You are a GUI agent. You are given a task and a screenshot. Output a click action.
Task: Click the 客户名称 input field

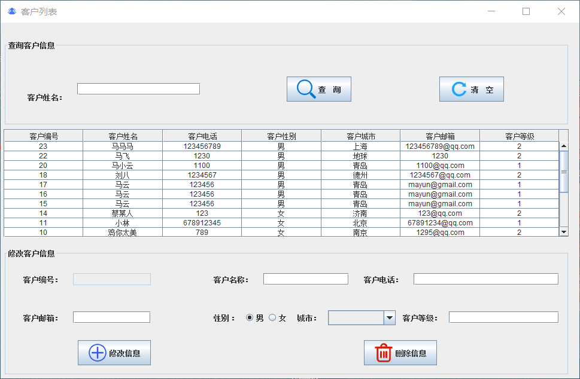[x=306, y=279]
